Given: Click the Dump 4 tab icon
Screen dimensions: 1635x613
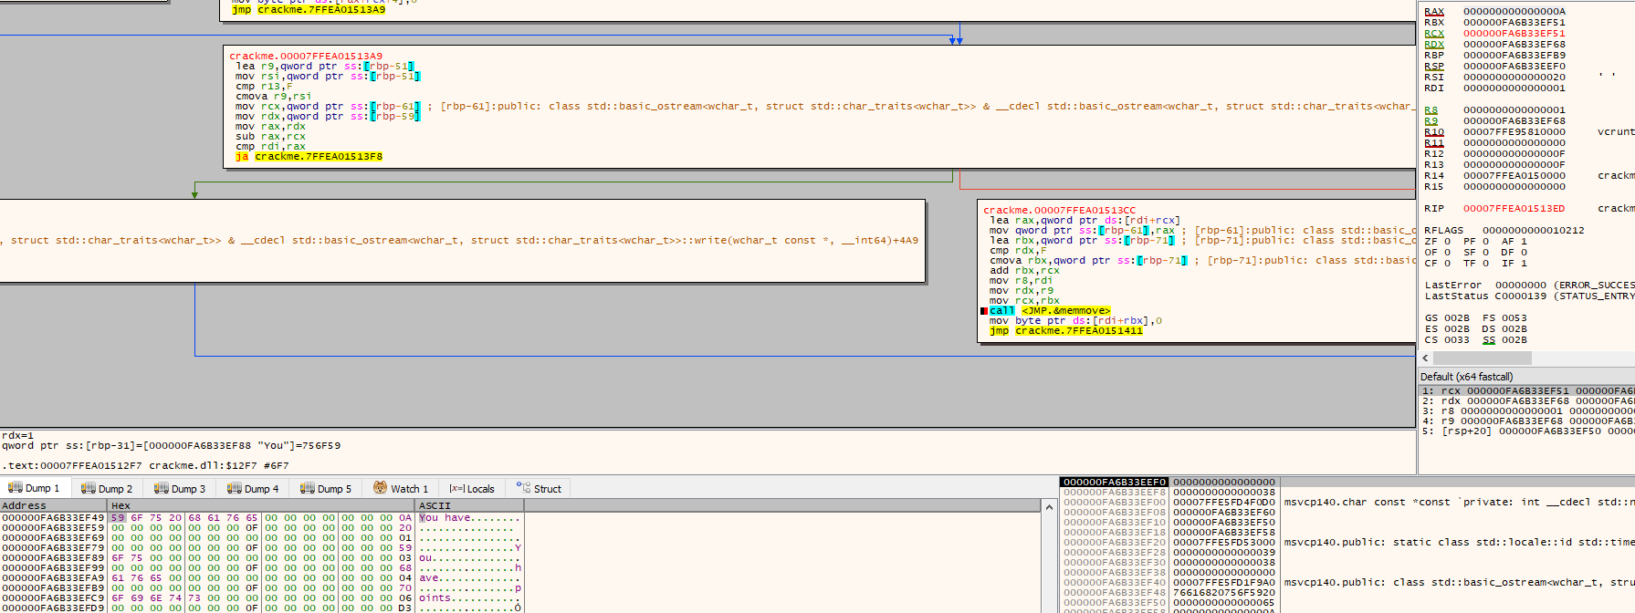Looking at the screenshot, I should [235, 488].
